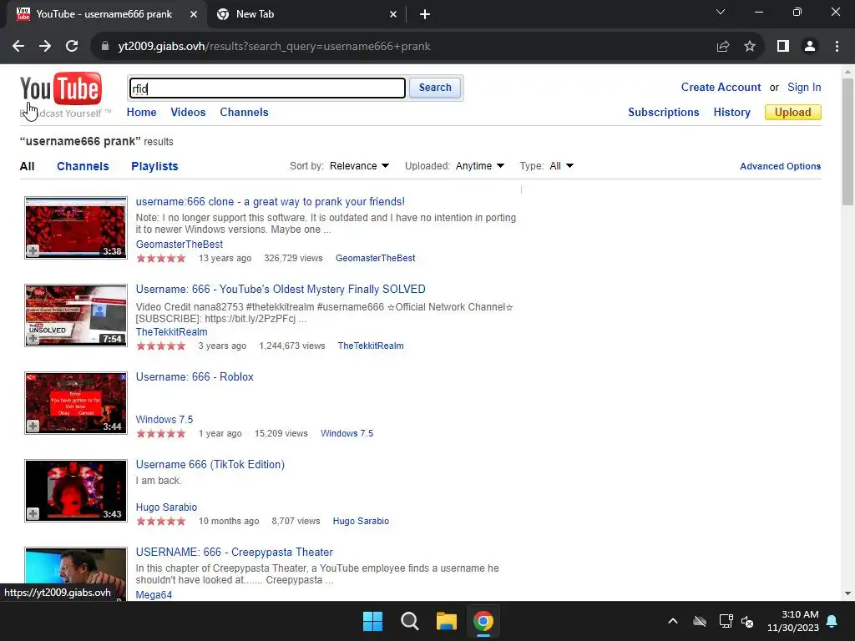Open the Home menu item
The image size is (855, 641).
(x=142, y=113)
